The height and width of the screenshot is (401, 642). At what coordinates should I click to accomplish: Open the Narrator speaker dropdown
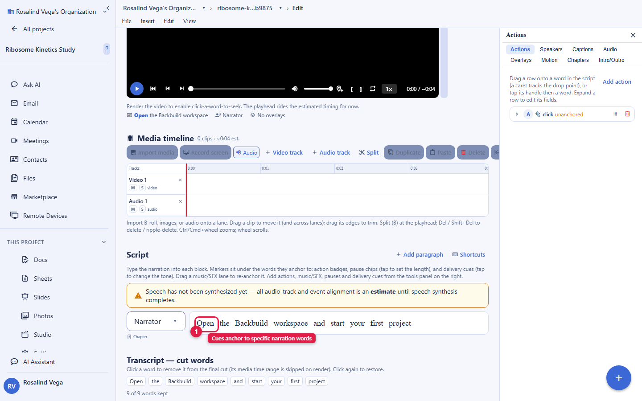click(156, 321)
